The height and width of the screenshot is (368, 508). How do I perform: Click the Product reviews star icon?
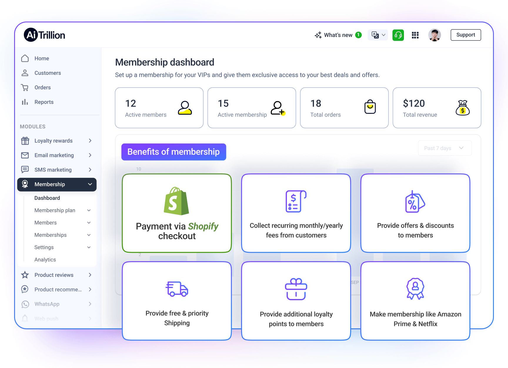pos(25,275)
